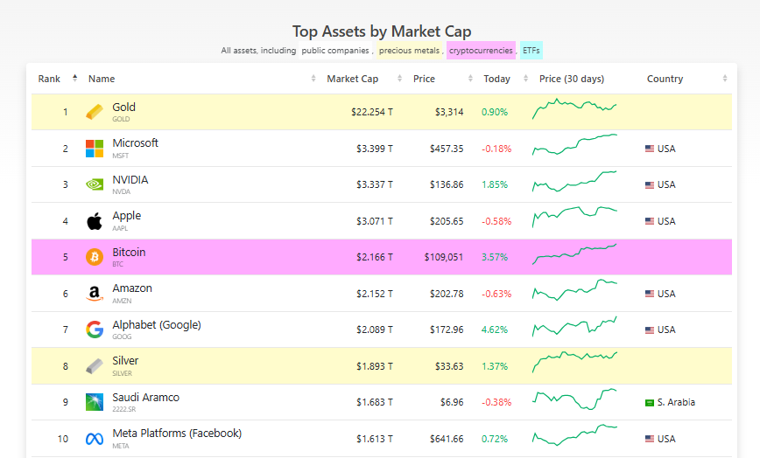Click the Saudi Arabia flag icon

[650, 402]
